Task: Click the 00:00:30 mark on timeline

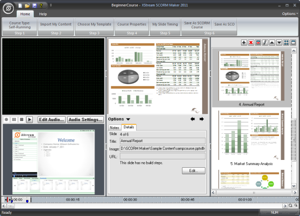Action: pyautogui.click(x=130, y=199)
